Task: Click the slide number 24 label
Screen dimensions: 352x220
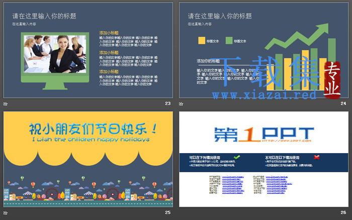Action: coord(343,103)
